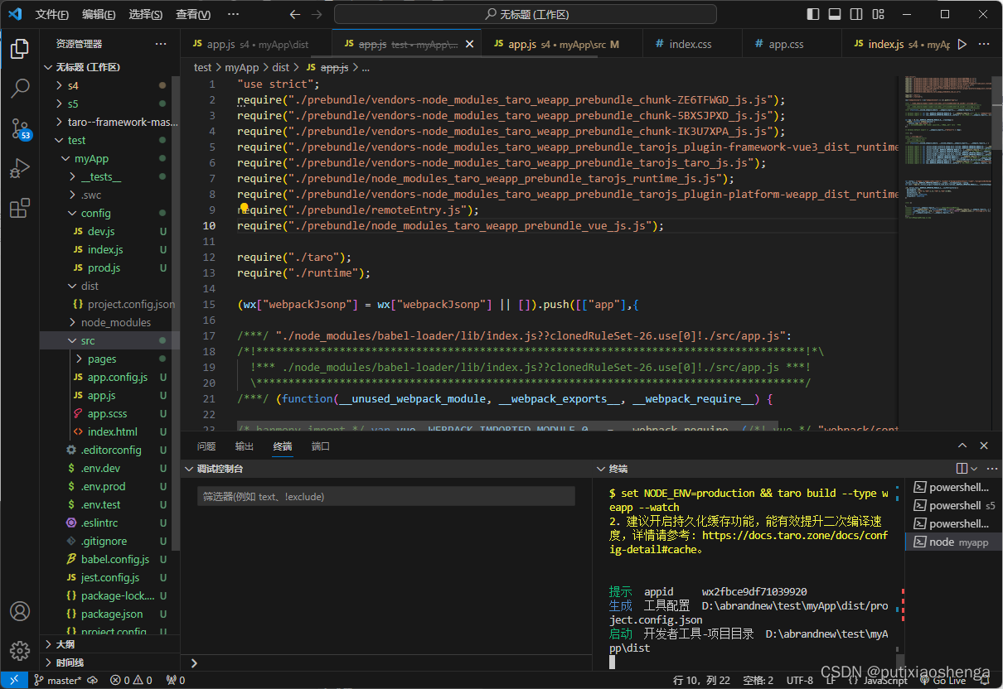Open the Extensions view
This screenshot has width=1003, height=689.
click(20, 209)
